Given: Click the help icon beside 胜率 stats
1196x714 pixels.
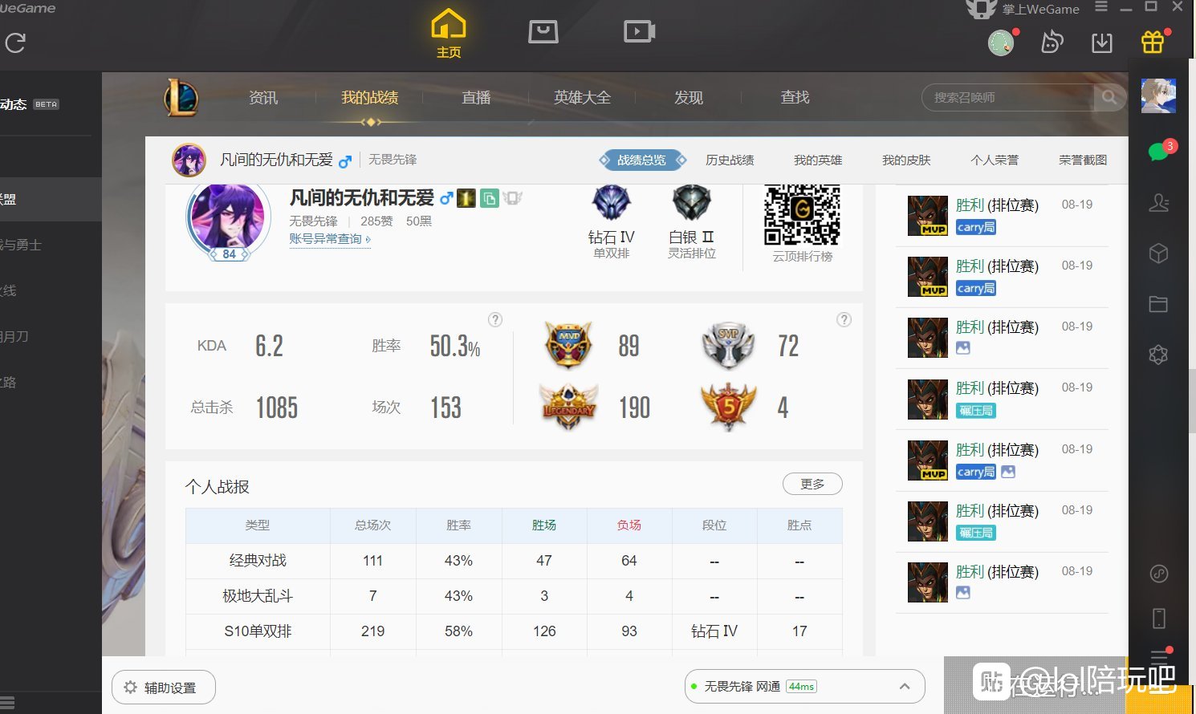Looking at the screenshot, I should (495, 319).
